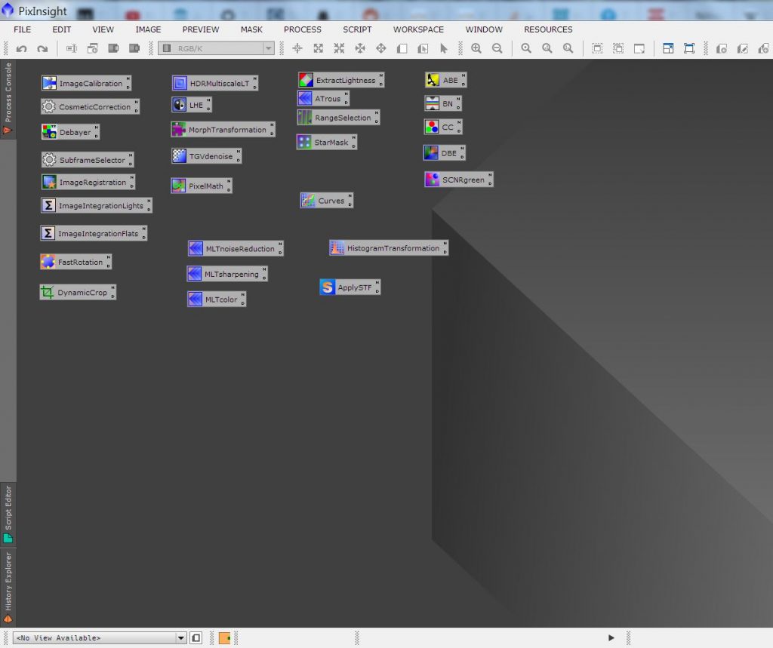Open the WORKSPACE menu
Screen dimensions: 773x648
click(418, 29)
